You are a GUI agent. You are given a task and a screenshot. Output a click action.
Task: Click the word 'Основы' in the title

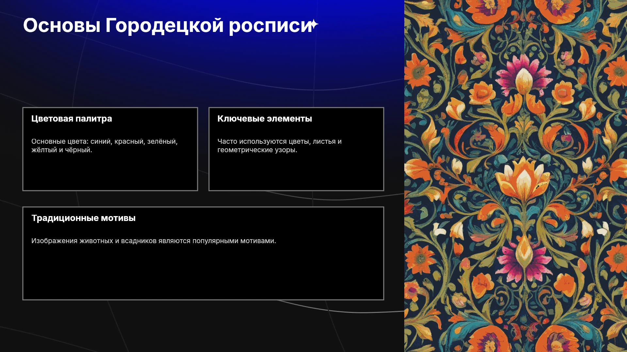(62, 25)
